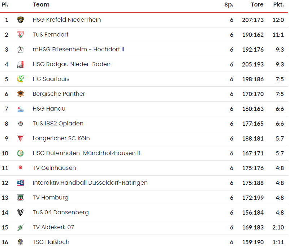This screenshot has height=249, width=290.
Task: Click the Sp. column header
Action: (x=229, y=5)
